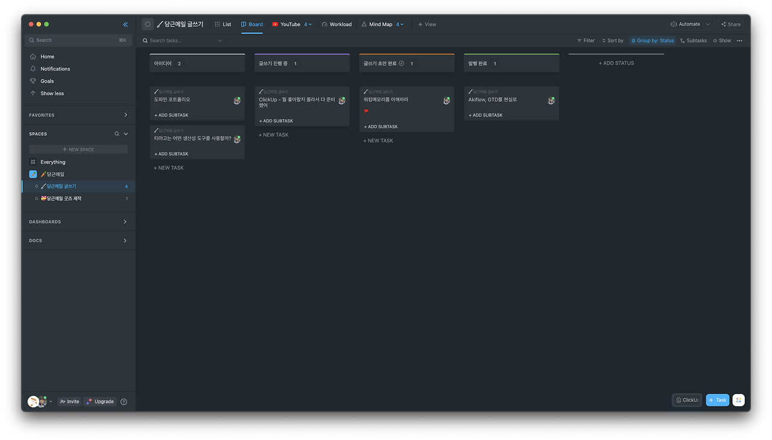Collapse the Spaces section chevron
772x440 pixels.
point(126,134)
